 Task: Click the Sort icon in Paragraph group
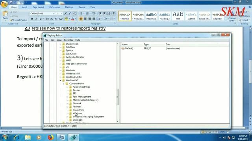pyautogui.click(x=109, y=13)
